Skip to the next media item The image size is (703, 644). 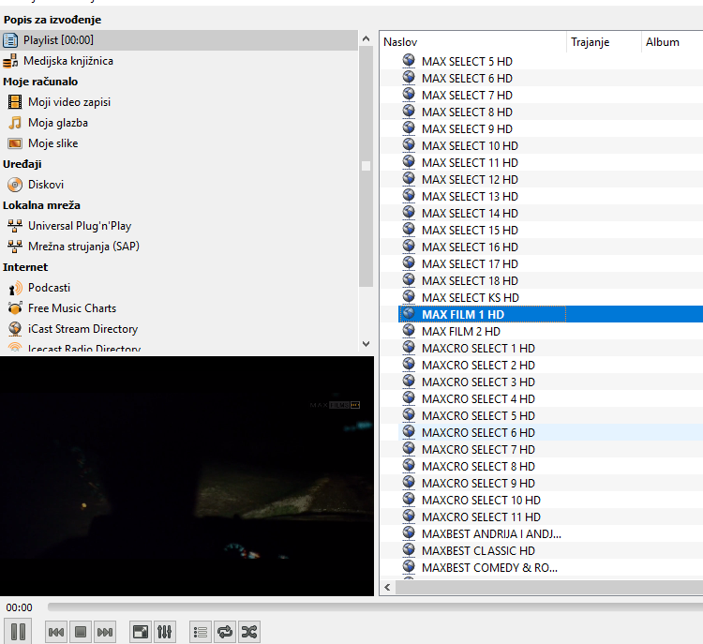coord(105,632)
